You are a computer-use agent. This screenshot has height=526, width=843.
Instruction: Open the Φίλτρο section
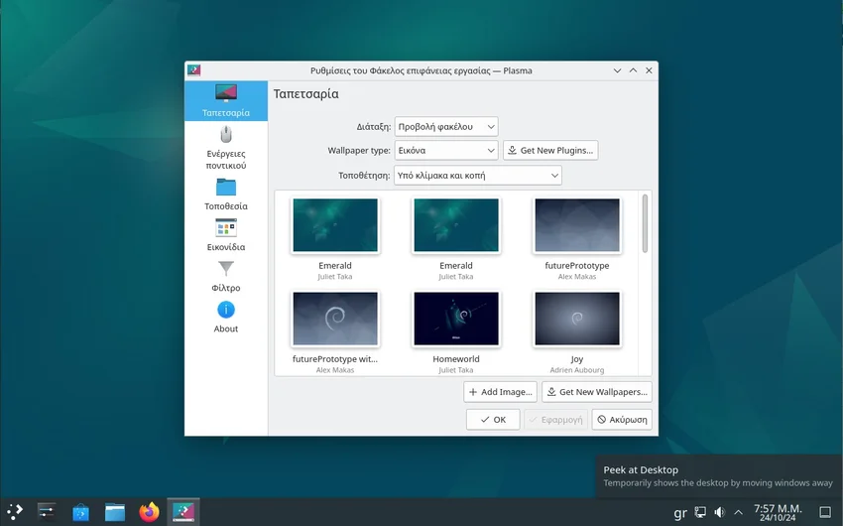[x=226, y=276]
